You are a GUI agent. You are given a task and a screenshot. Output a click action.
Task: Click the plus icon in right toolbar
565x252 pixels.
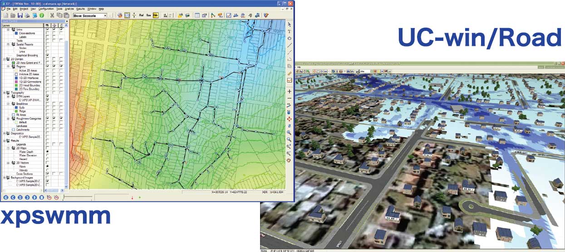click(x=290, y=91)
